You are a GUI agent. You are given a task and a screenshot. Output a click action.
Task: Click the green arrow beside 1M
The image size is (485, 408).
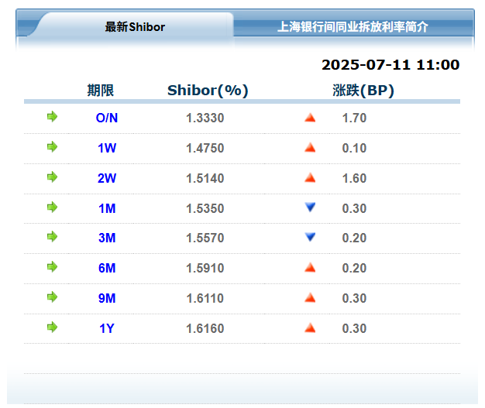coord(52,207)
